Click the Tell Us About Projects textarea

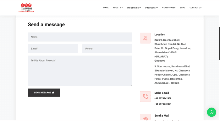[x=80, y=71]
